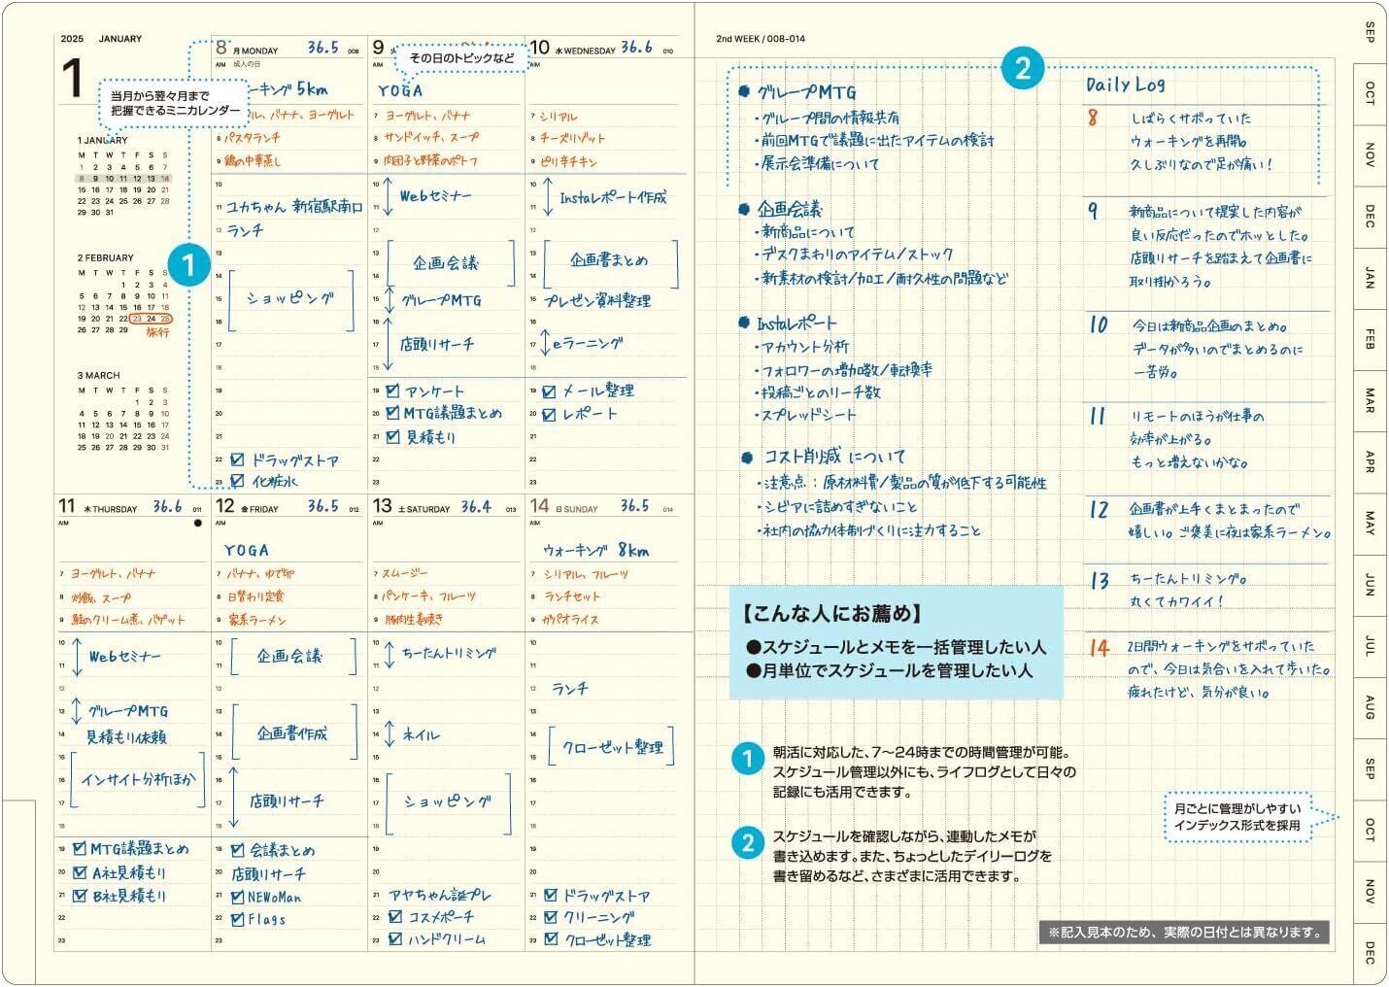Image resolution: width=1389 pixels, height=987 pixels.
Task: Select the 豚肉生姜焼き meal entry
Action: (x=414, y=620)
